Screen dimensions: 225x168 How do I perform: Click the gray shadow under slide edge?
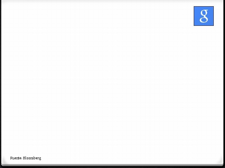(x=112, y=165)
